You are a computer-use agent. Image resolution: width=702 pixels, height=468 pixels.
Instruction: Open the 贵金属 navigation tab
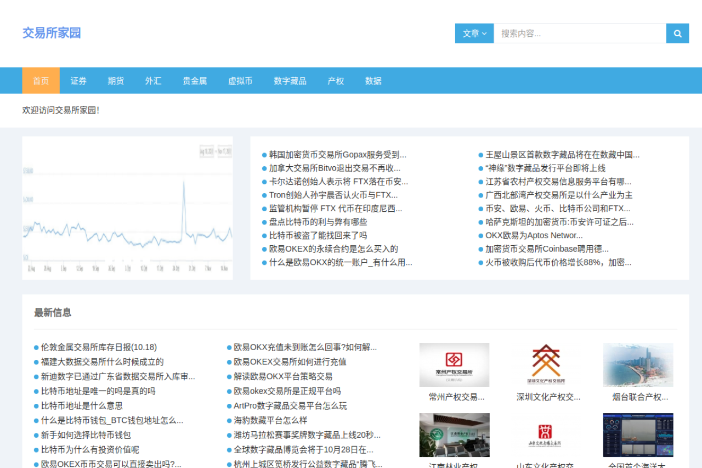(195, 81)
